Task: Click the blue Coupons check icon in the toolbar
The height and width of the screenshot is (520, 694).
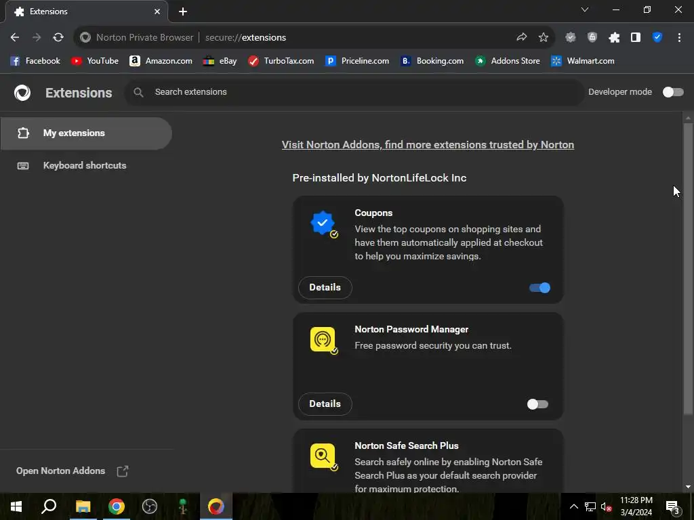Action: click(x=657, y=38)
